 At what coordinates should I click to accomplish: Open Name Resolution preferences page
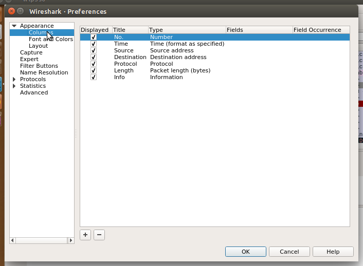[44, 72]
